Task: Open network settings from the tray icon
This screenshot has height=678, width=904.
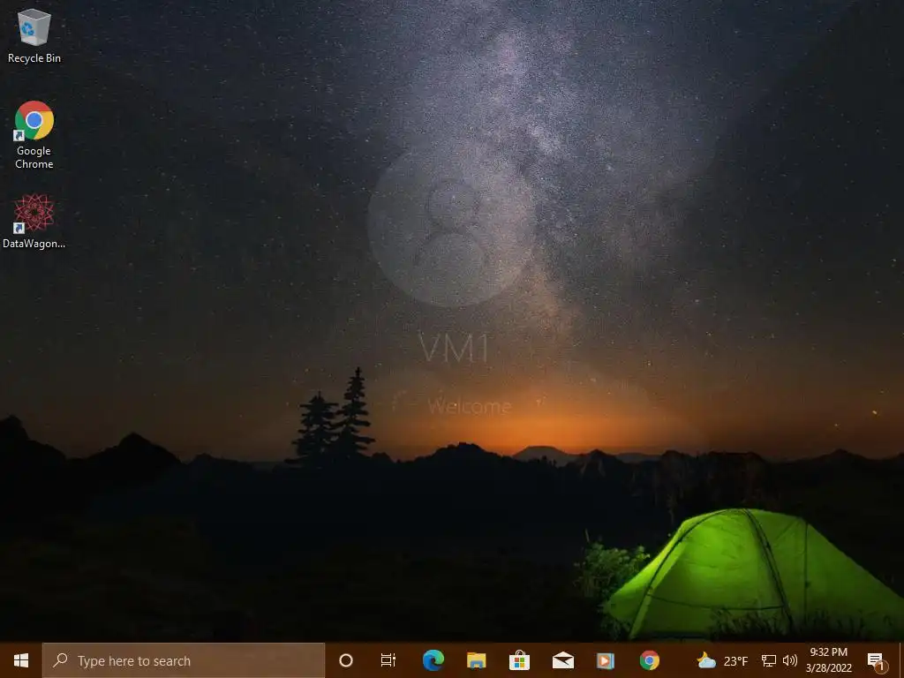Action: coord(769,660)
